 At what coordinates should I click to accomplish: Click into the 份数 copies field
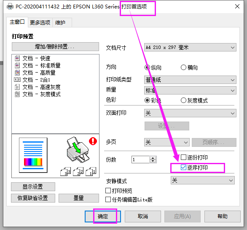(x=140, y=160)
